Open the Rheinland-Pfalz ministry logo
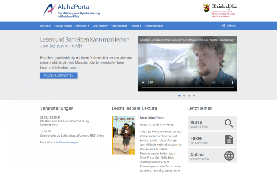The width and height of the screenshot is (277, 173). tap(220, 11)
